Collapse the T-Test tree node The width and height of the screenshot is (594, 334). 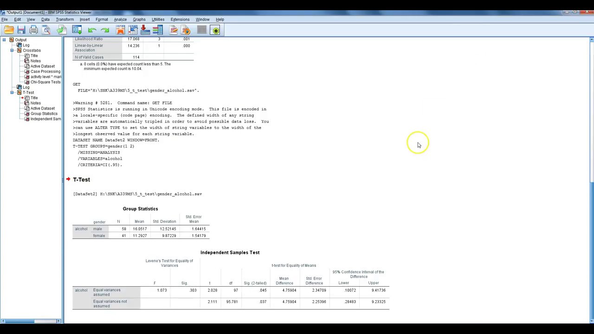point(13,92)
